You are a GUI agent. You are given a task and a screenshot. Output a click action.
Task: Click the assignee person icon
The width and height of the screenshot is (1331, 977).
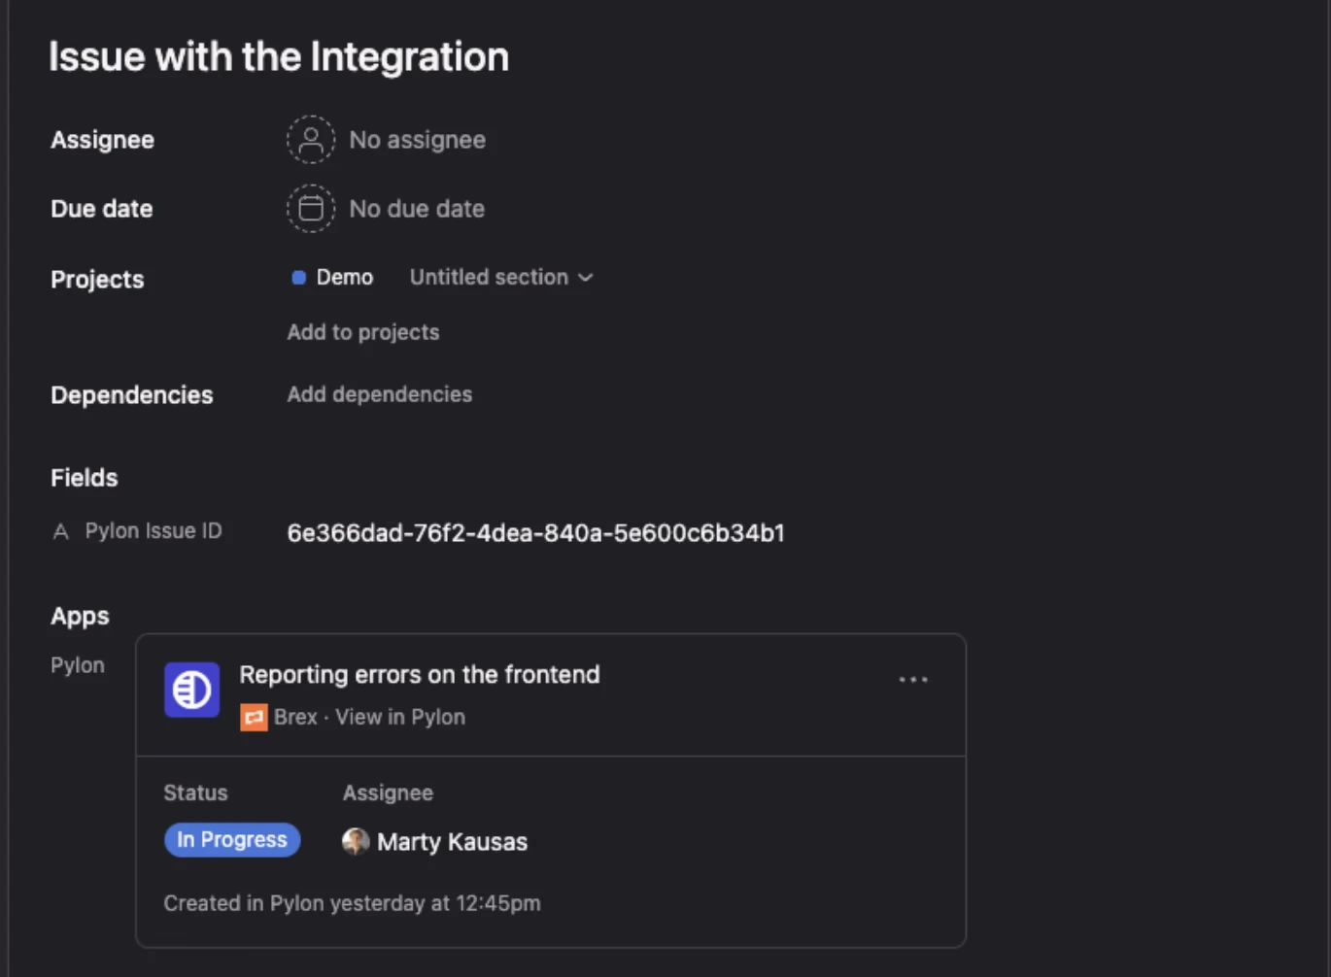[x=311, y=140]
